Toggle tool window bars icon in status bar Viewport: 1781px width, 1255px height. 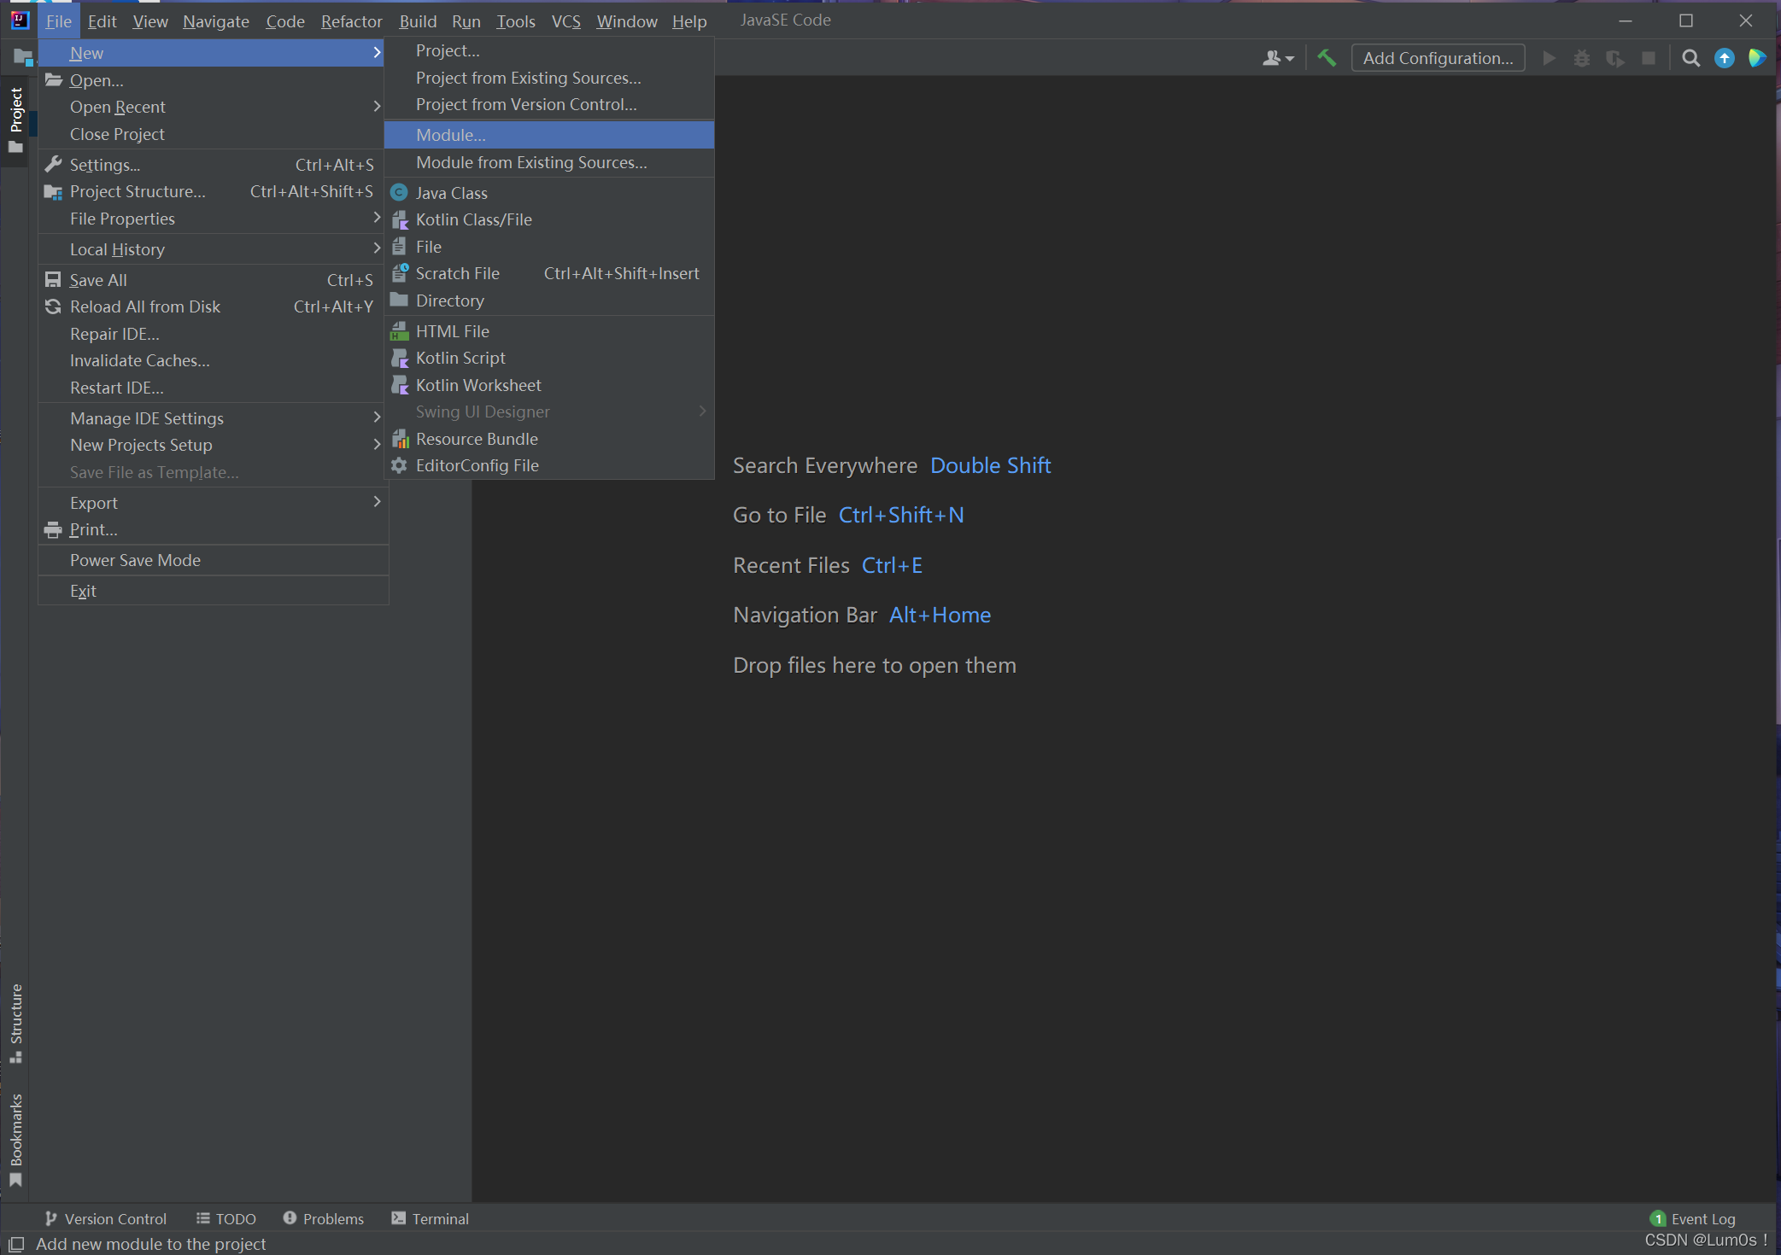[x=16, y=1244]
